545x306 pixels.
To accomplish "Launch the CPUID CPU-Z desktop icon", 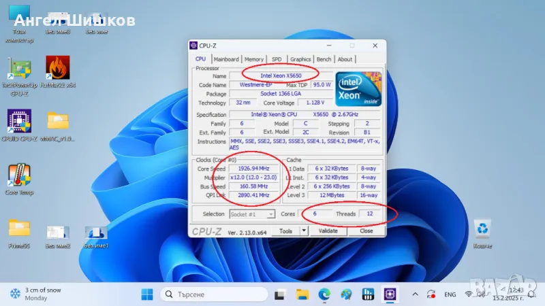I will 19,121.
